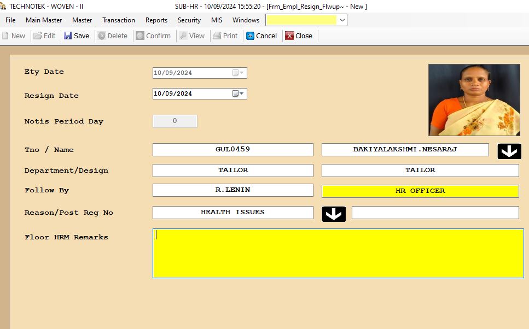Open the Reports menu
Screen dimensions: 529x329
[156, 20]
